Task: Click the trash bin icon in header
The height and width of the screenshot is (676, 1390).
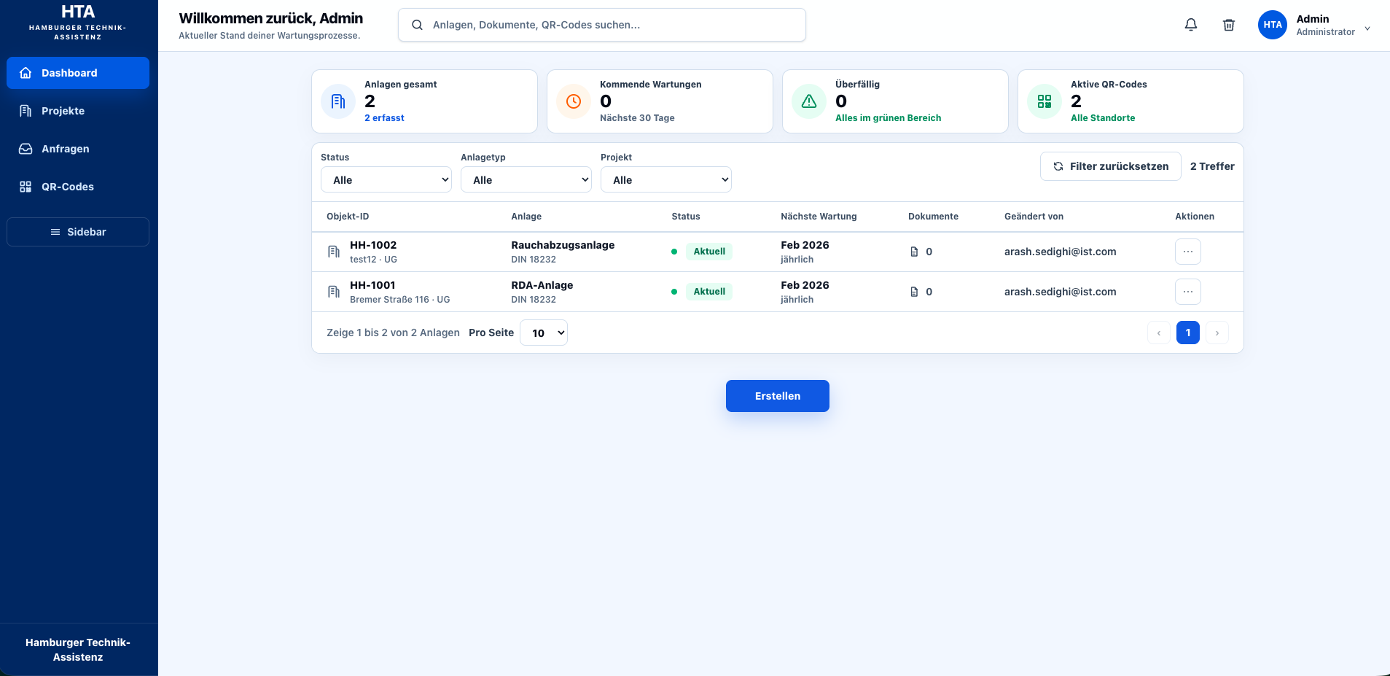Action: click(x=1229, y=25)
